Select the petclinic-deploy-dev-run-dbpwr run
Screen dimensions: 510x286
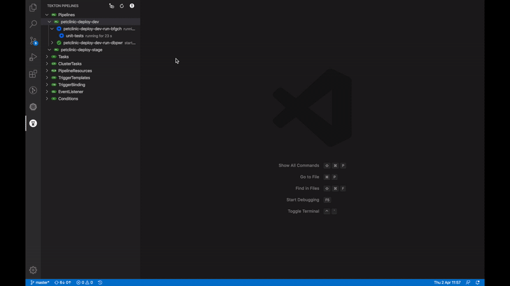[x=93, y=43]
